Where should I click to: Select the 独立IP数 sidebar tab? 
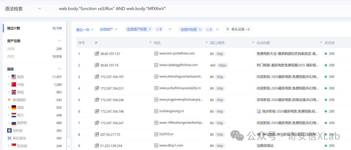click(x=34, y=28)
